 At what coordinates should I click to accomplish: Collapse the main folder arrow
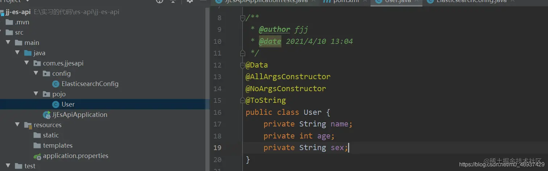tap(8, 43)
